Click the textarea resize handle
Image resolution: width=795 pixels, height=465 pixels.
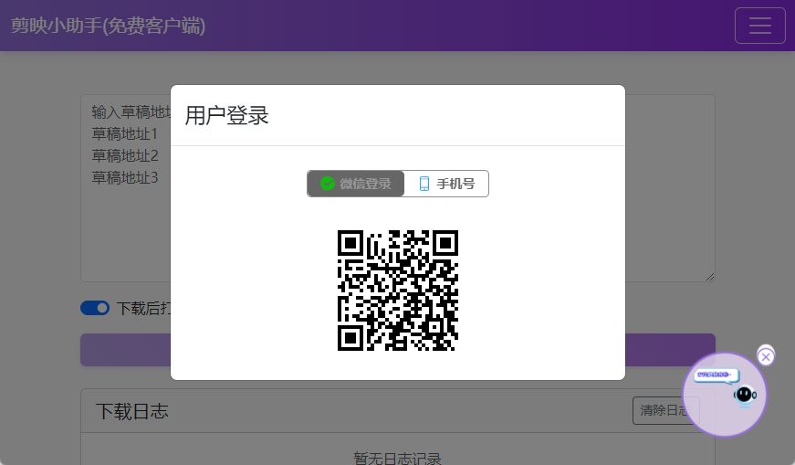[710, 277]
